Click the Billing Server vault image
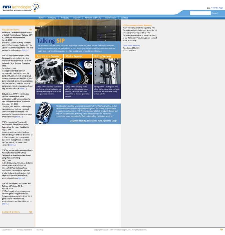 107,71
